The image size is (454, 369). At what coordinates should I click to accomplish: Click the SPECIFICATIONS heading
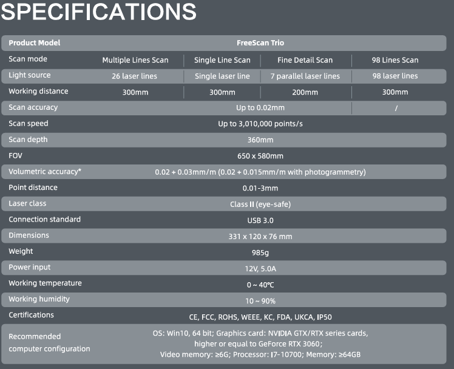click(98, 12)
